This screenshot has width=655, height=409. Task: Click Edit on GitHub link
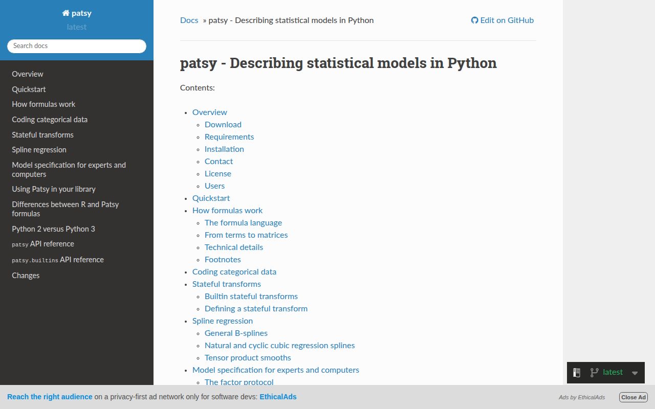pos(503,20)
